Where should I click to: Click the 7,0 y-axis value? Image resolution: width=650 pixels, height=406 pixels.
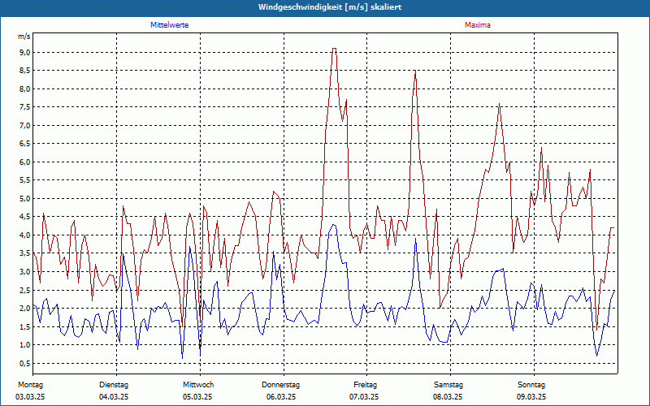click(24, 125)
